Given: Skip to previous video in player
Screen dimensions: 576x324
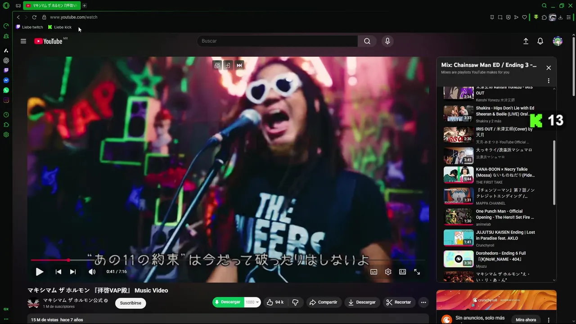Looking at the screenshot, I should [x=58, y=272].
